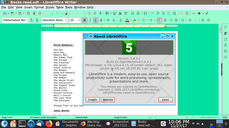Toggle Formatting Marks pilcrow icon

pyautogui.click(x=101, y=14)
